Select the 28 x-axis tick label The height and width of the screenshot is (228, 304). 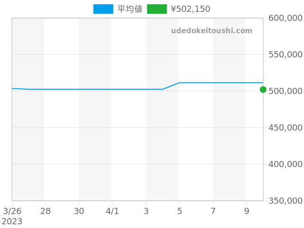click(x=45, y=211)
